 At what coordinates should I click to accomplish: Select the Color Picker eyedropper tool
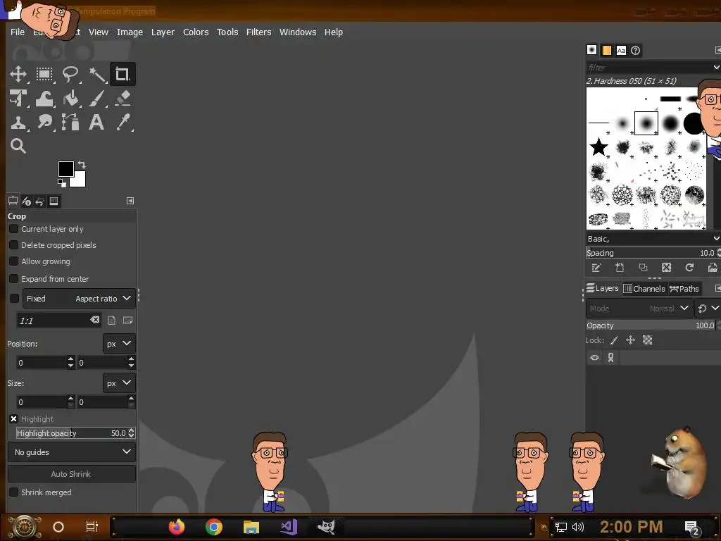(123, 123)
